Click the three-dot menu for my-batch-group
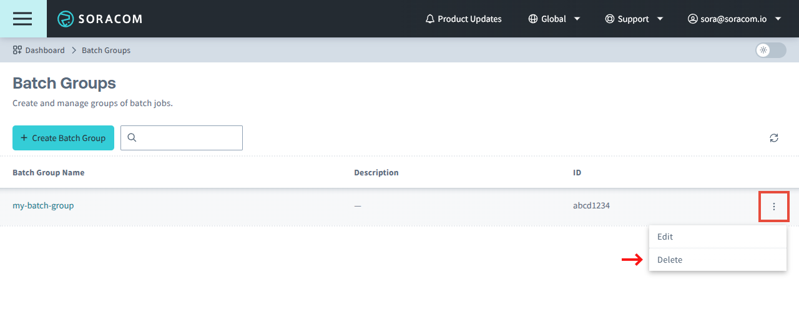 pyautogui.click(x=774, y=207)
